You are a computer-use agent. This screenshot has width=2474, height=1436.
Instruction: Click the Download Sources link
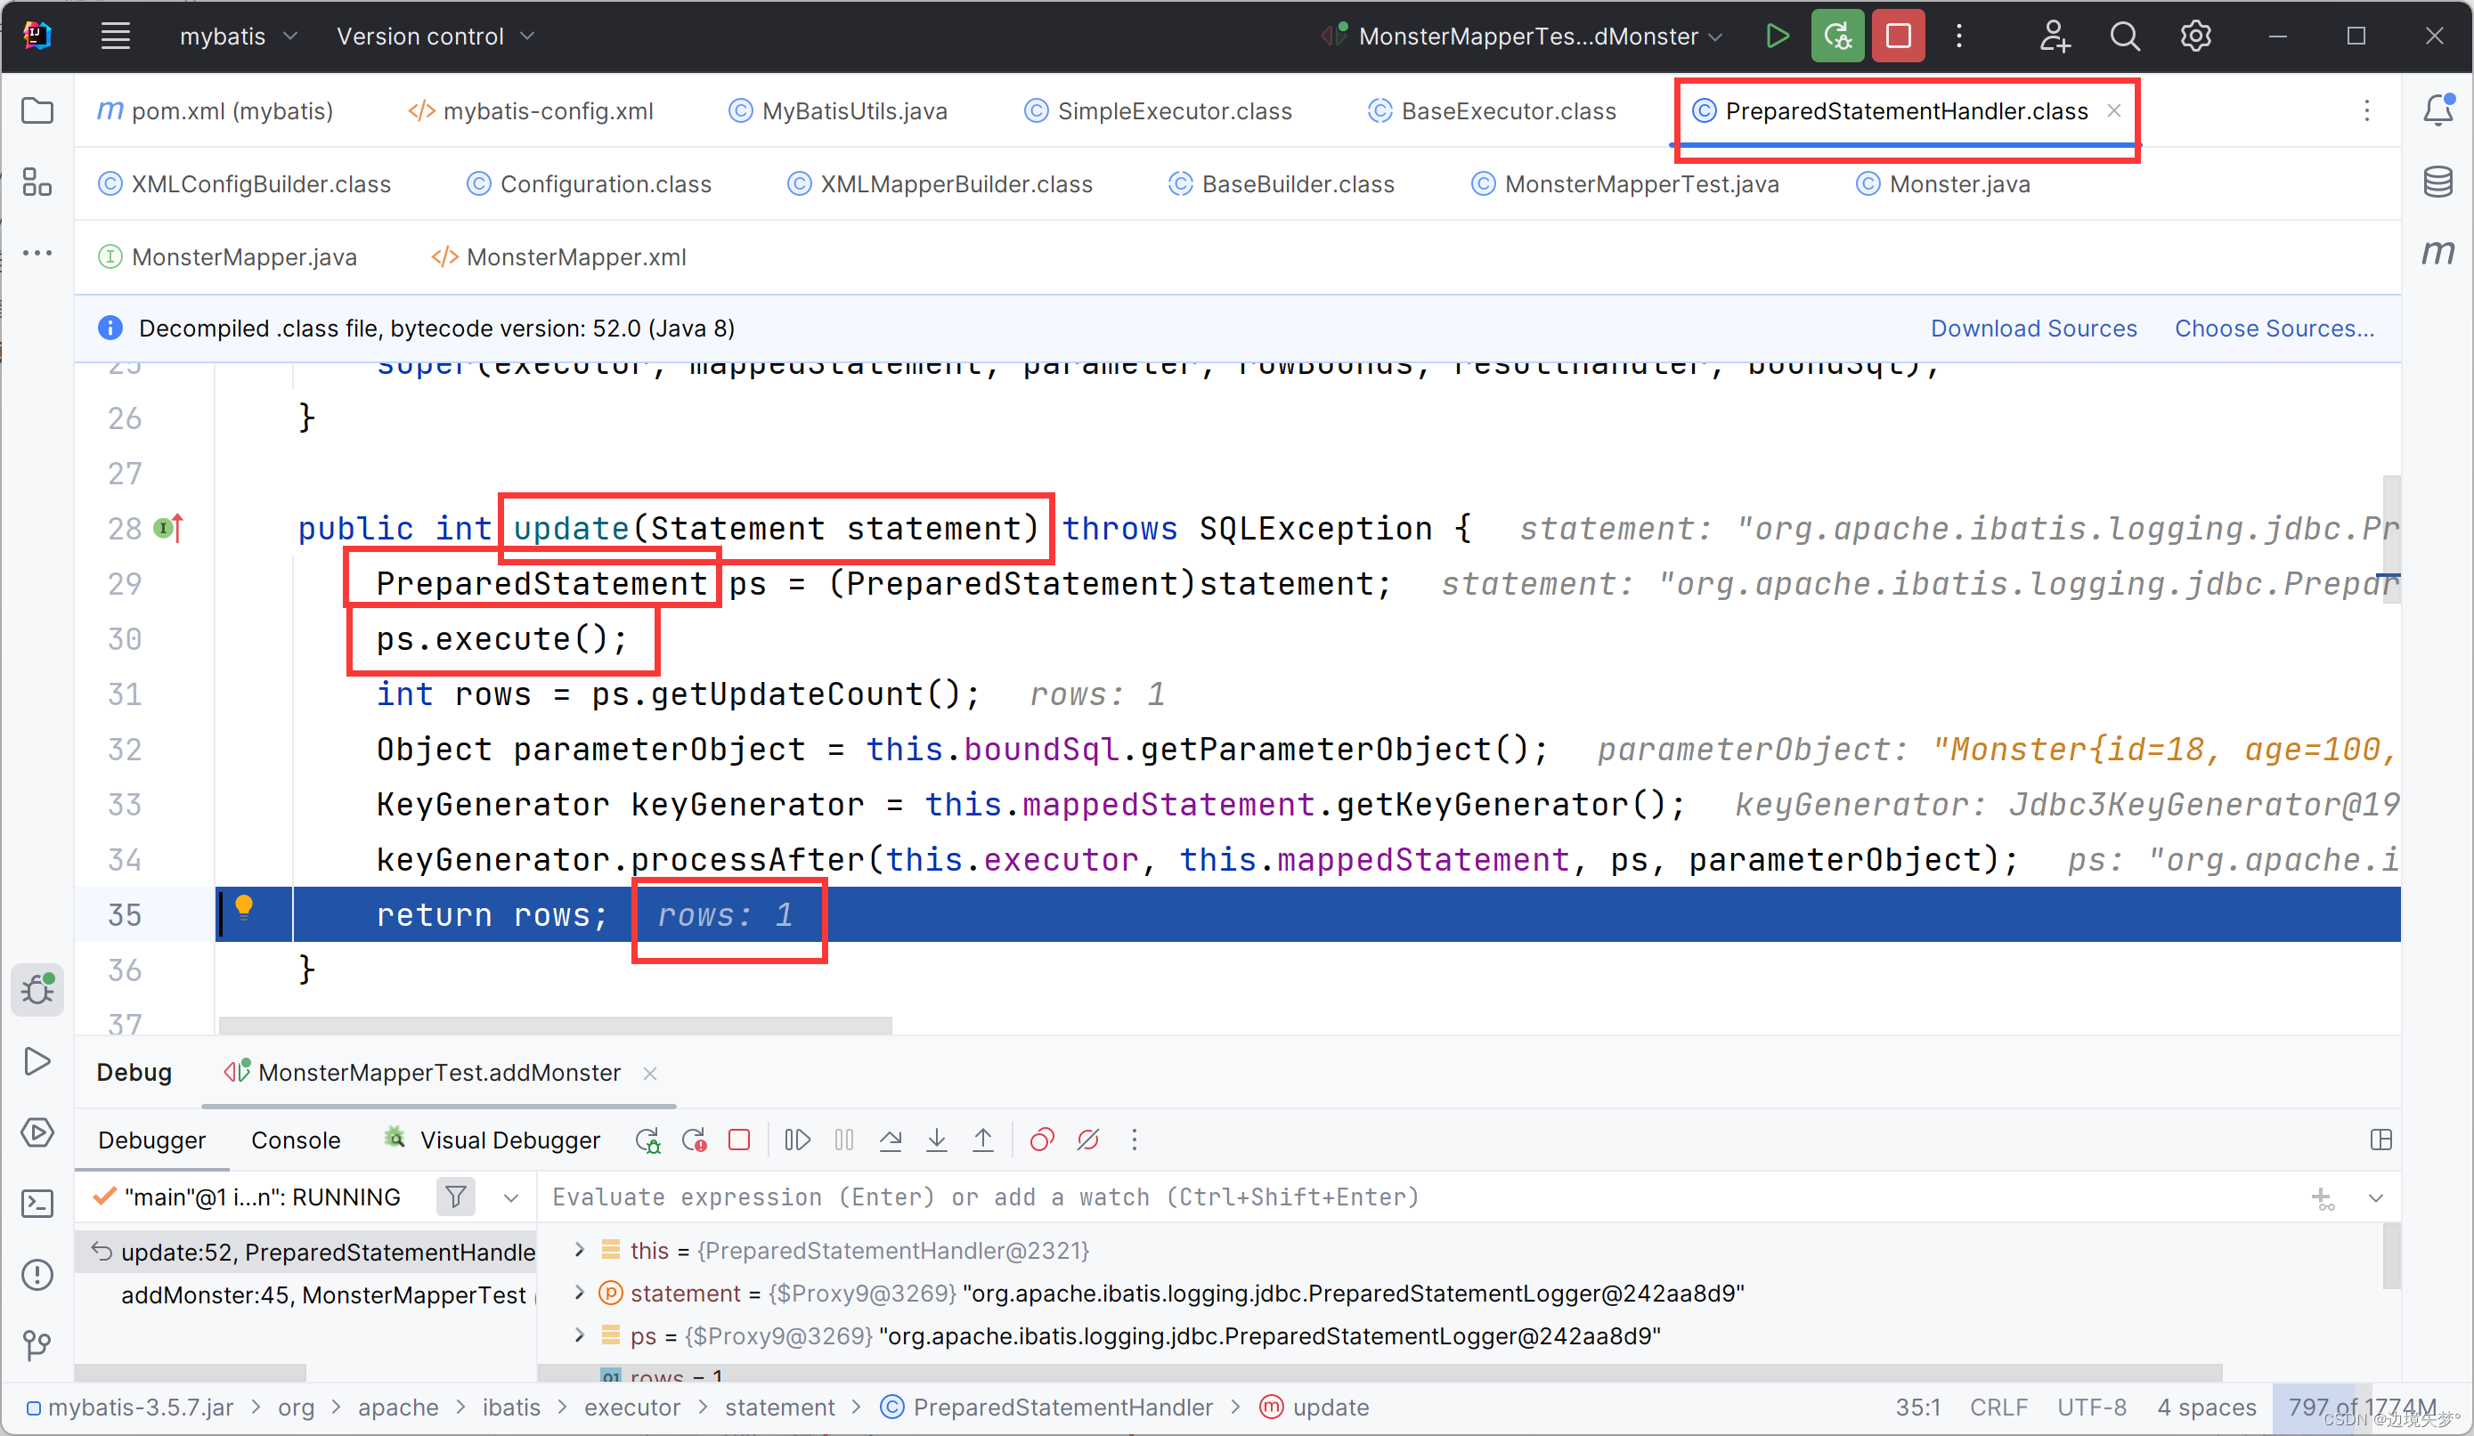click(2033, 328)
